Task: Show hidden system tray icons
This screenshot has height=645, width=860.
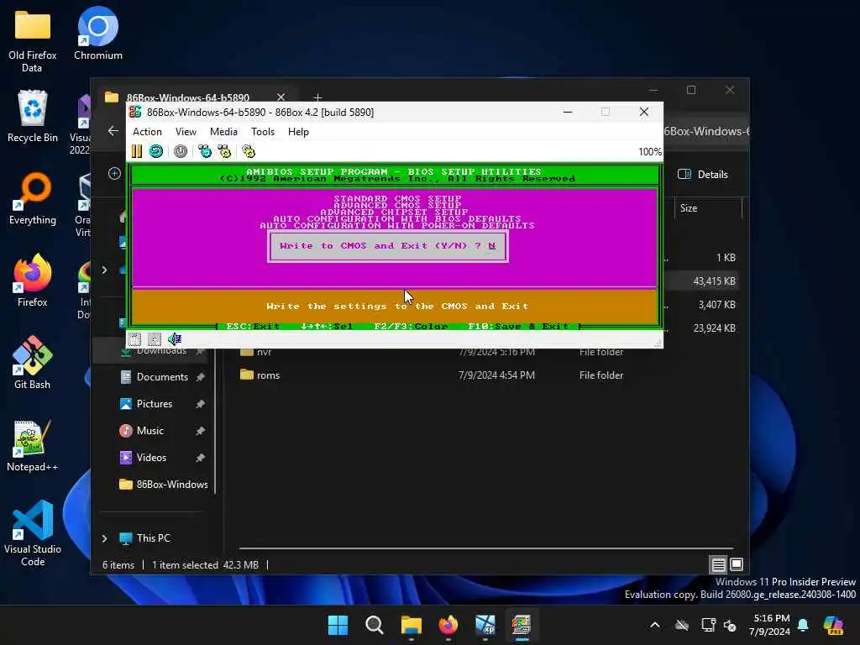Action: click(655, 625)
